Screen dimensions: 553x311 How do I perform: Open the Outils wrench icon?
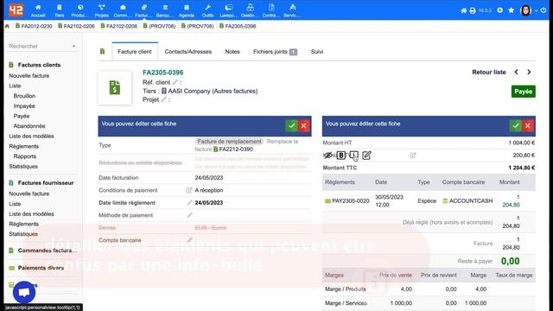(207, 8)
